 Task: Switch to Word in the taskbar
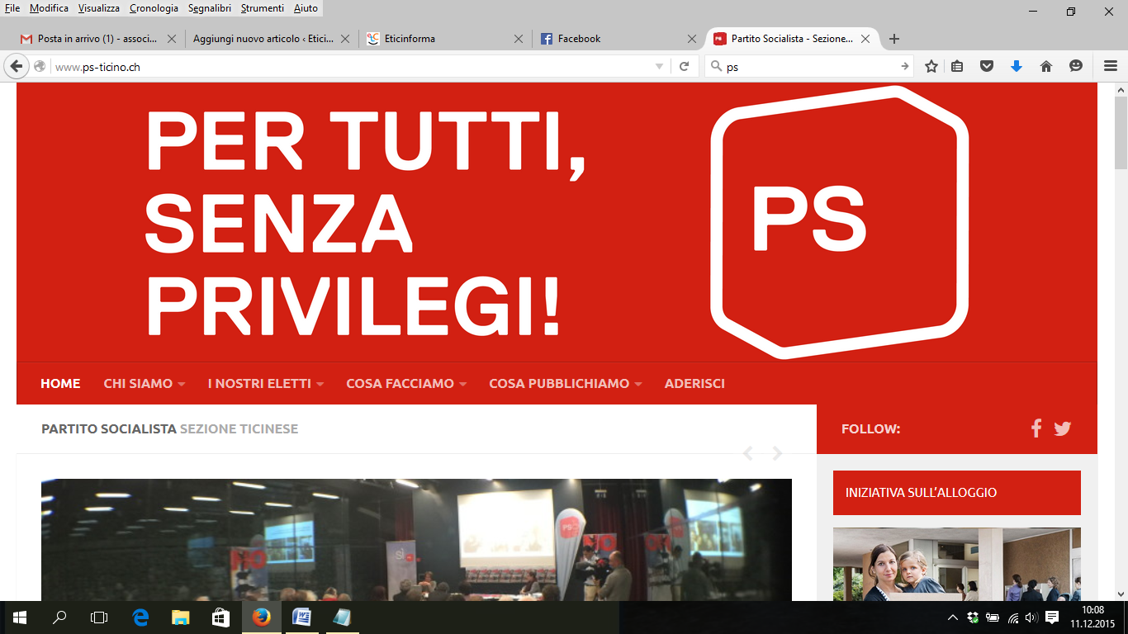pyautogui.click(x=301, y=617)
